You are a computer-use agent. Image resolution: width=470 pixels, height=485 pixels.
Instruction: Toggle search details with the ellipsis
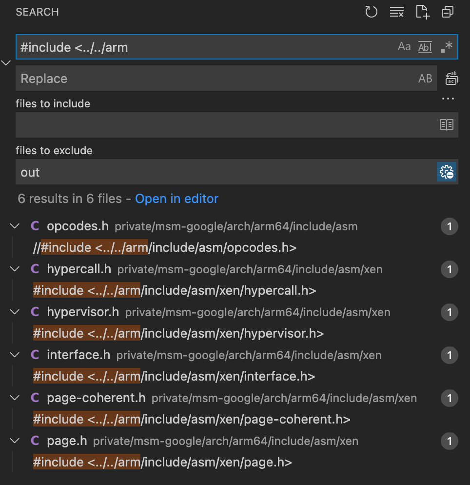point(448,99)
